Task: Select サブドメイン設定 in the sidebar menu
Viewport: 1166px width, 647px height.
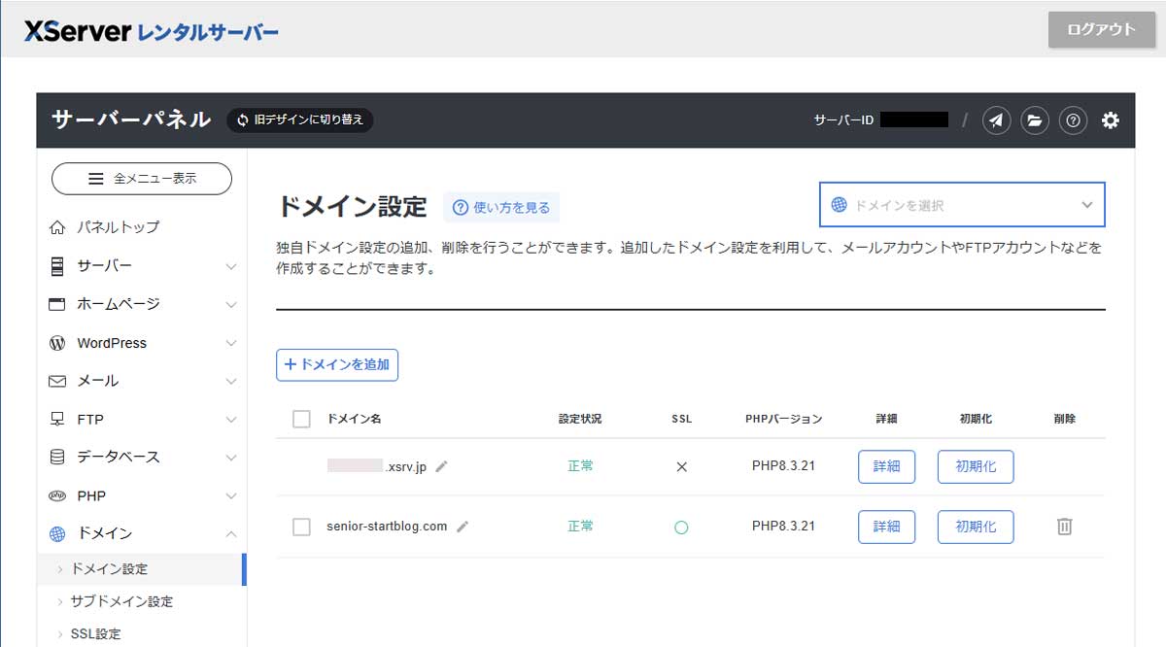Action: [x=119, y=601]
